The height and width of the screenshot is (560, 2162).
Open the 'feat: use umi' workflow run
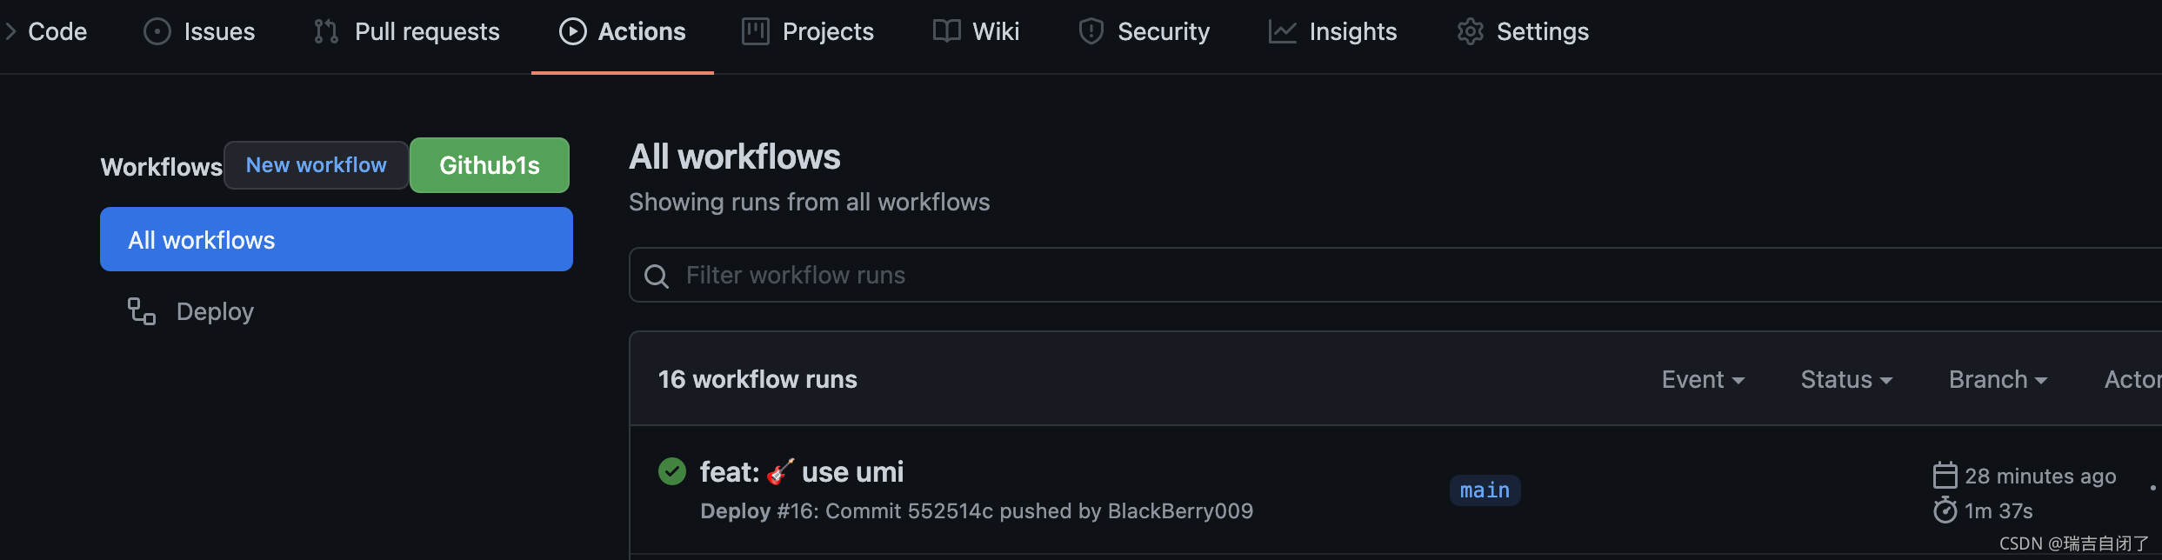[x=802, y=471]
